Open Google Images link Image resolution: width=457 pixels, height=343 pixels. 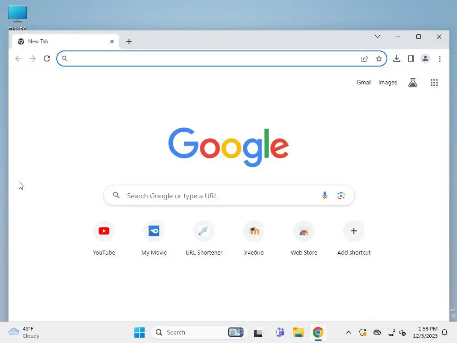click(x=388, y=83)
